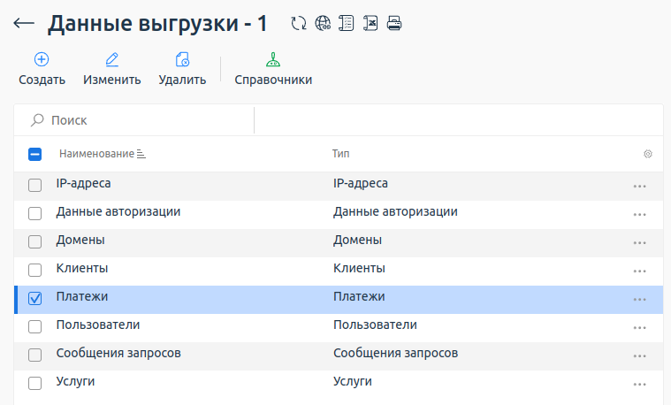Click the back arrow icon
The width and height of the screenshot is (671, 405).
point(24,24)
